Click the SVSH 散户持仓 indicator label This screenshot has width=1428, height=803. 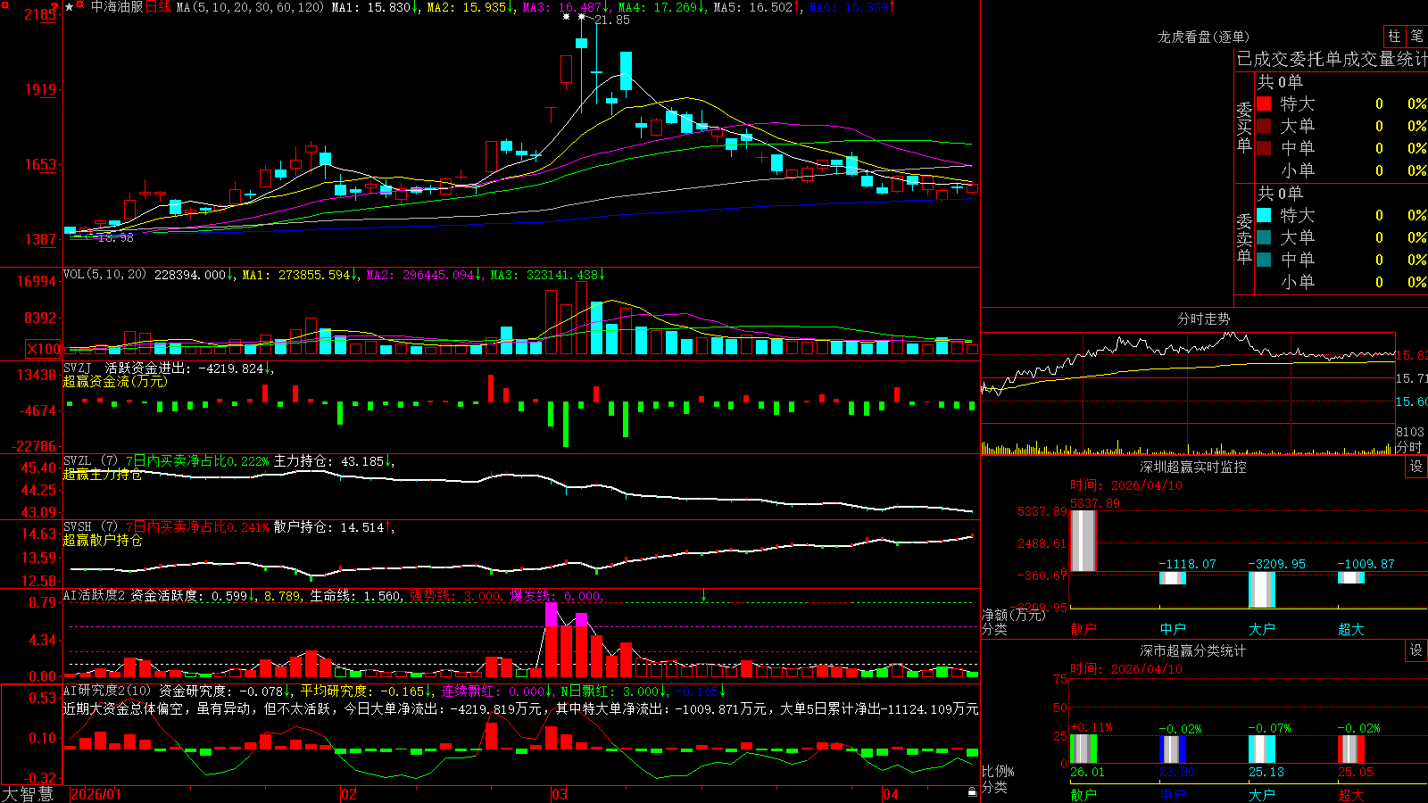pos(77,527)
